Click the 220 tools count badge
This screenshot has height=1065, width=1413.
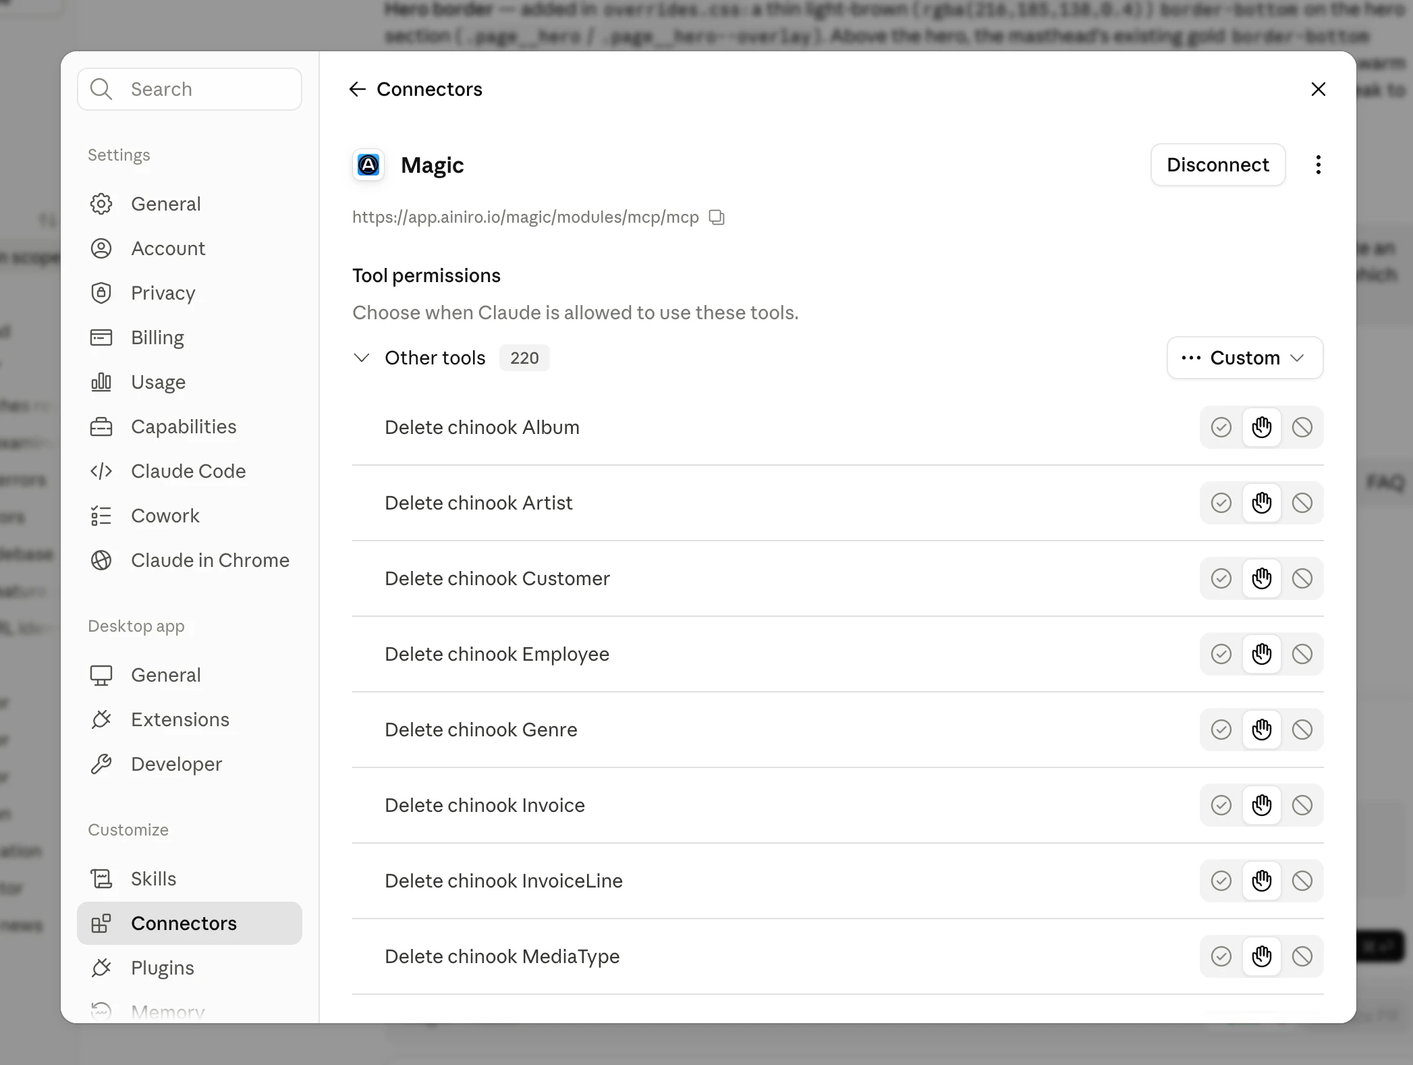pyautogui.click(x=524, y=358)
